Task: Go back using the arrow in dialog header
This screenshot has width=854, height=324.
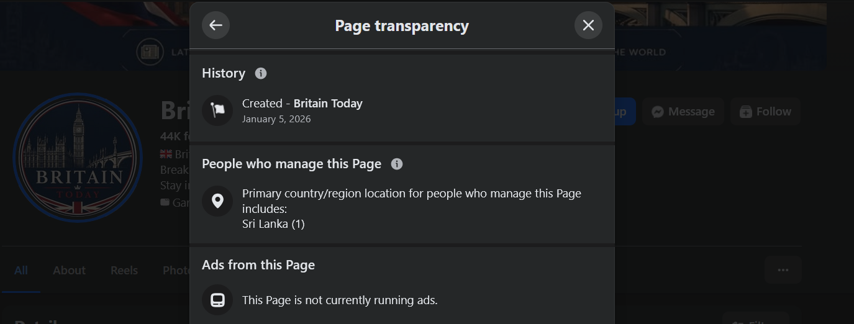Action: [x=216, y=25]
